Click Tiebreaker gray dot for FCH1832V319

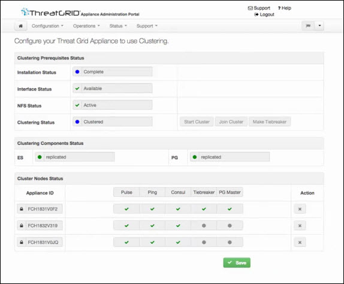(x=204, y=226)
